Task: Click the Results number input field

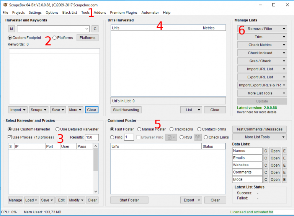Action: coord(92,137)
